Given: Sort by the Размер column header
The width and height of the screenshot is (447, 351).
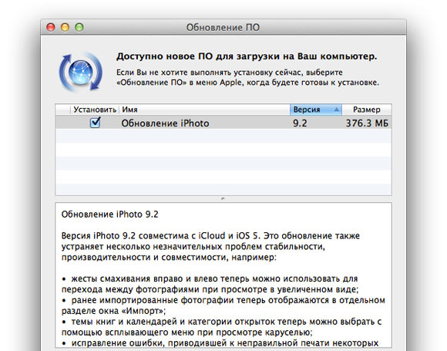Looking at the screenshot, I should click(x=367, y=110).
